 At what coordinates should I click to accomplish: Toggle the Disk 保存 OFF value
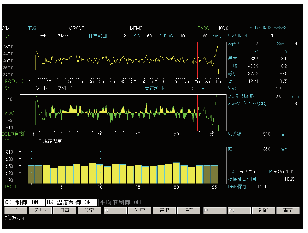pos(263,187)
